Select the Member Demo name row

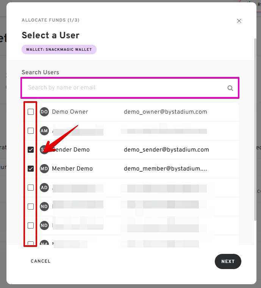72,169
